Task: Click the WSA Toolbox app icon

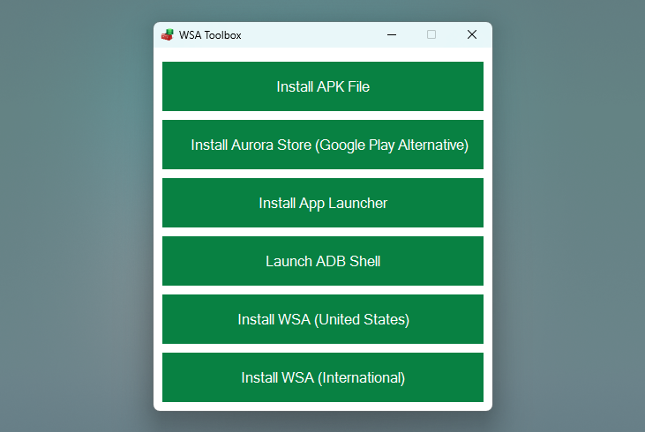Action: click(168, 35)
